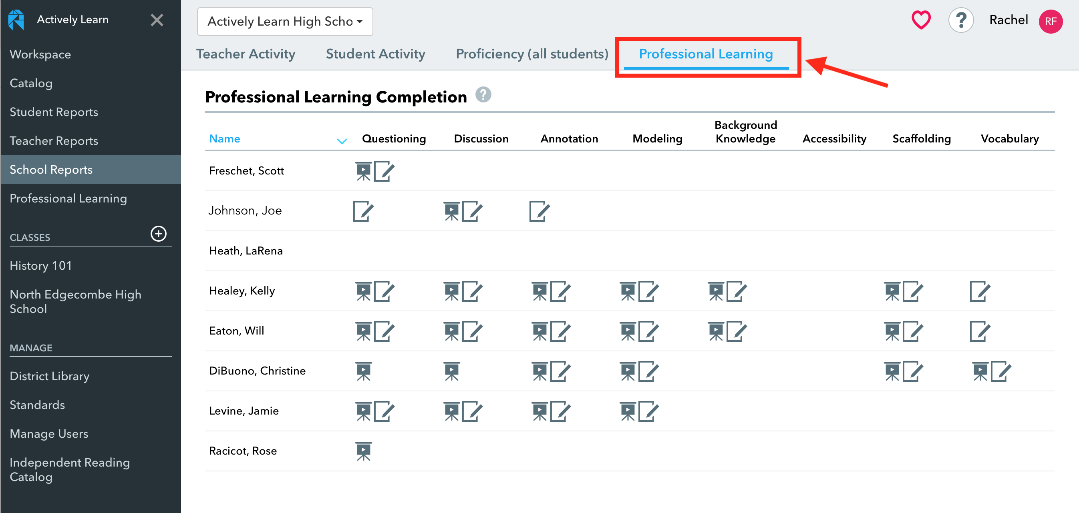Viewport: 1079px width, 513px height.
Task: Click Eaton, Will's Scaffolding edit icon
Action: point(913,331)
